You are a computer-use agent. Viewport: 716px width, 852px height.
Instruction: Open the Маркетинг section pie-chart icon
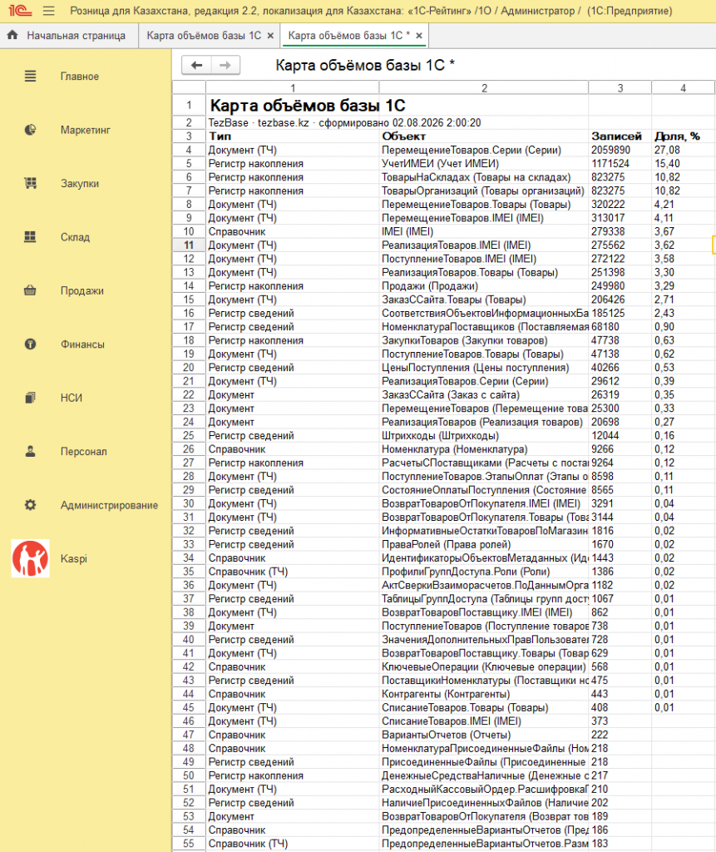pyautogui.click(x=31, y=130)
